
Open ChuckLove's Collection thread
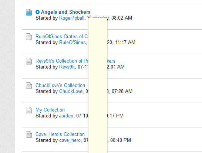pos(60,86)
